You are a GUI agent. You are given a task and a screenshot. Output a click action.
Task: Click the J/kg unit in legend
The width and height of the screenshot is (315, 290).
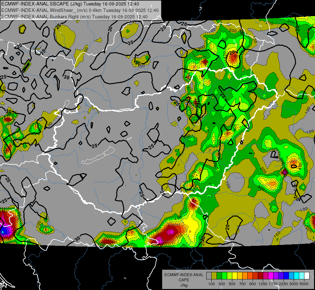pos(184,285)
